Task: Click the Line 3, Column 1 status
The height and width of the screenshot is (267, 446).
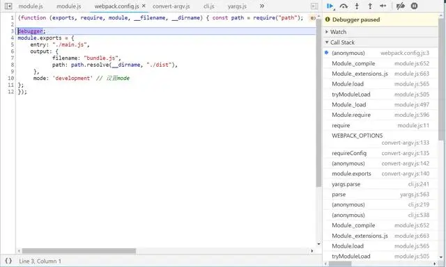Action: tap(40, 261)
